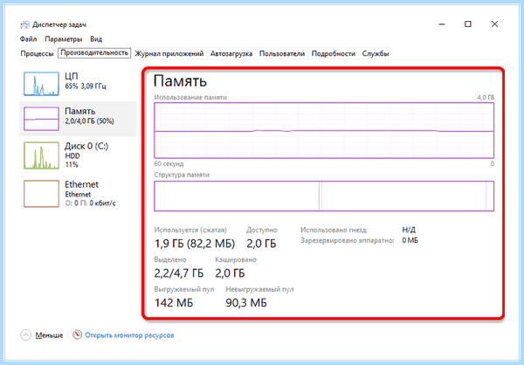Switch to the Службы tab
The image size is (524, 365).
pos(376,53)
